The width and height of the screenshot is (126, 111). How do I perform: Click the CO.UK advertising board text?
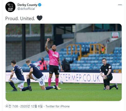point(91,78)
